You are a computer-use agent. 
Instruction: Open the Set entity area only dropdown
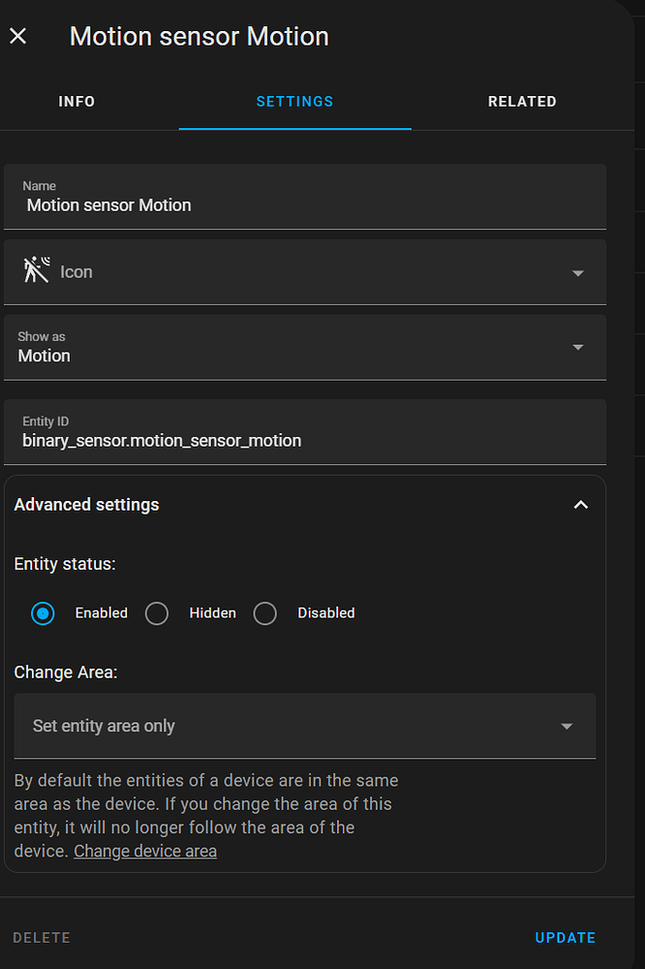coord(291,726)
